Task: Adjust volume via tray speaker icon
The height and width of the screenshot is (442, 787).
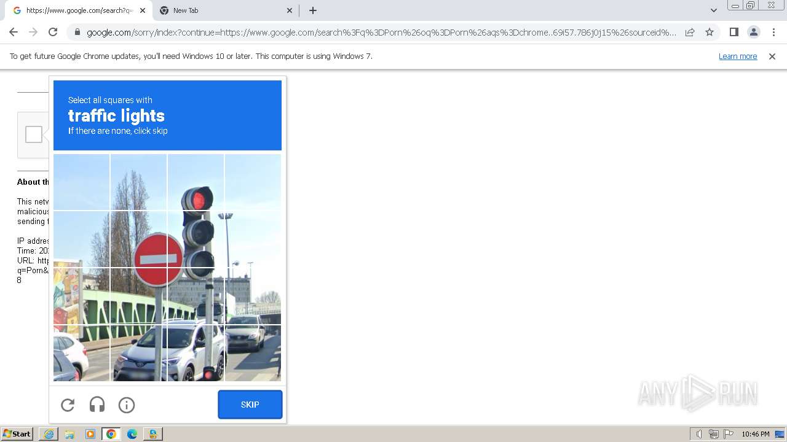Action: tap(699, 434)
